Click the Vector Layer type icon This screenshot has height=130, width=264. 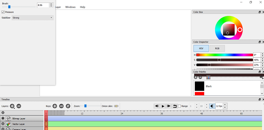8,124
